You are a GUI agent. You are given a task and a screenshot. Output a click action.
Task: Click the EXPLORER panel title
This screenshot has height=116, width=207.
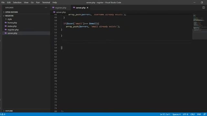click(9, 8)
